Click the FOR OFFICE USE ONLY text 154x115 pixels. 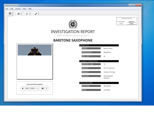click(x=127, y=18)
